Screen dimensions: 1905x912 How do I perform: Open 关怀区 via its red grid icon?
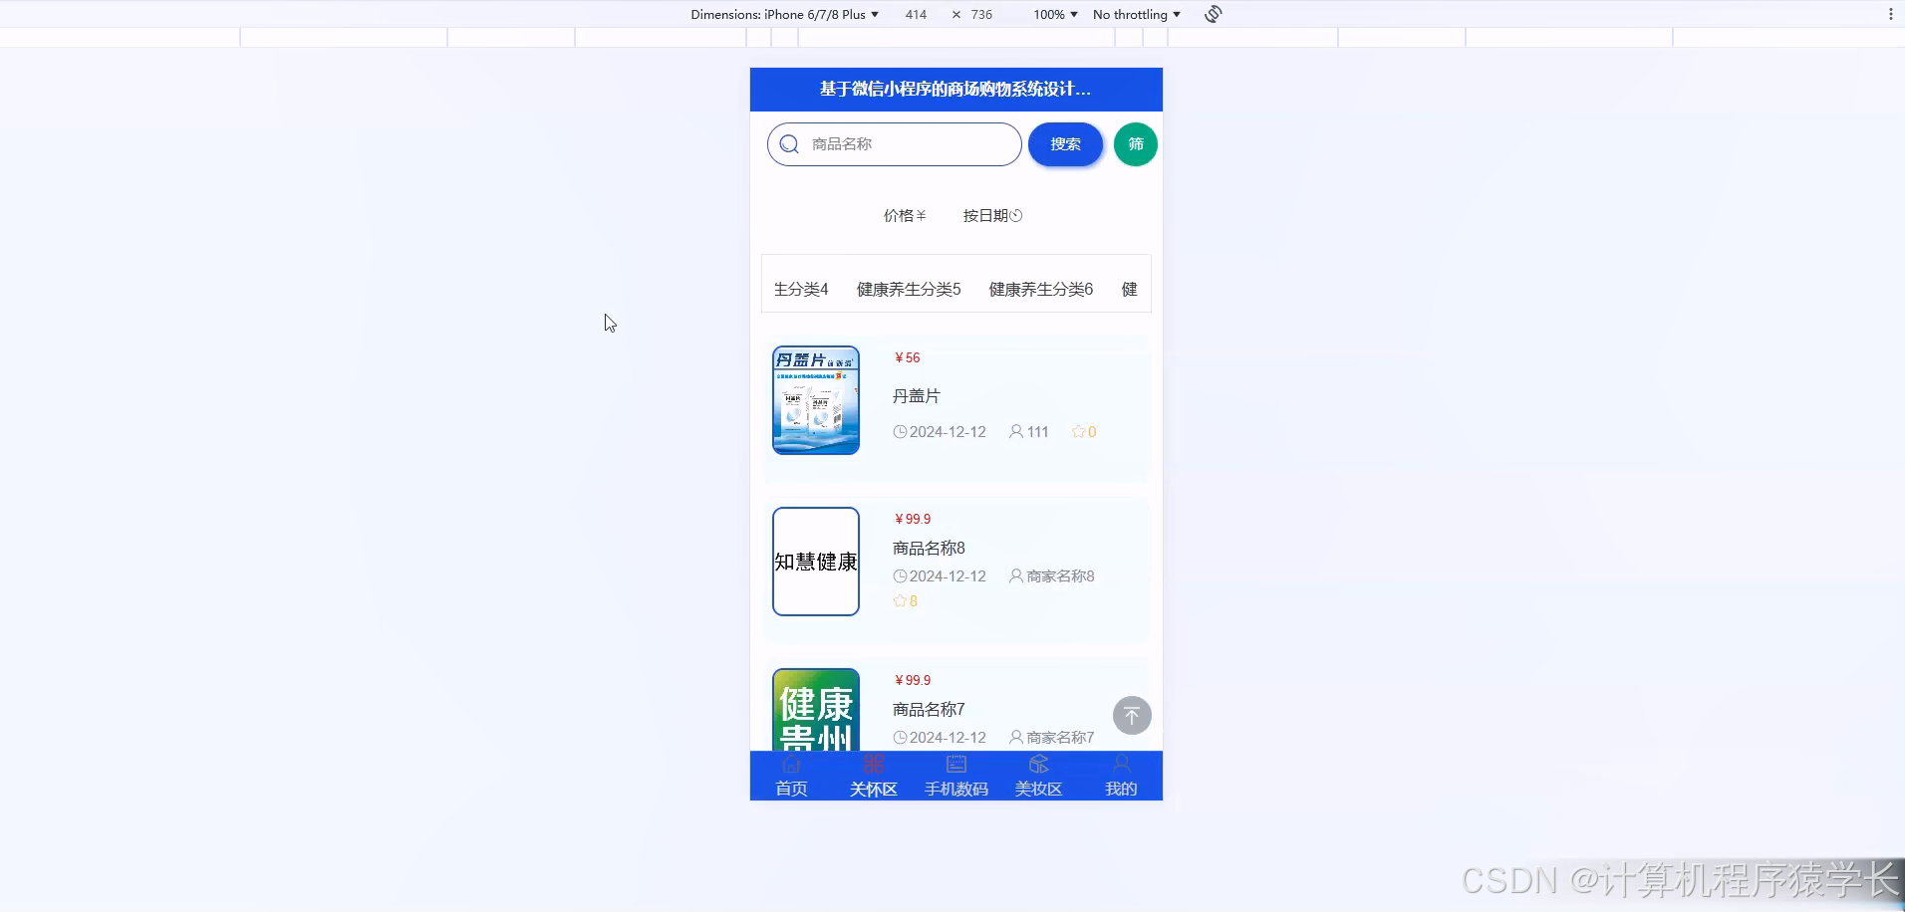coord(872,764)
